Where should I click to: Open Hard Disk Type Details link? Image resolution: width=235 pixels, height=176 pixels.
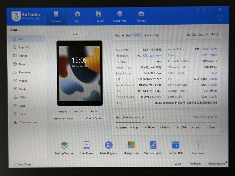click(213, 85)
